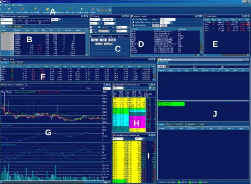Viewport: 251px width, 184px height.
Task: Click the quantity stepper in Orders
Action: point(98,23)
